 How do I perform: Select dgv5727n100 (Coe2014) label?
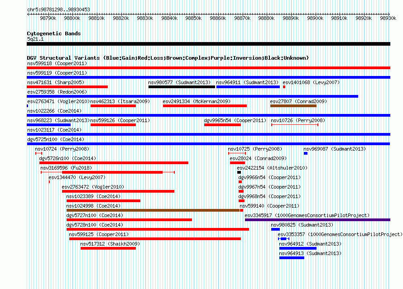coord(95,215)
